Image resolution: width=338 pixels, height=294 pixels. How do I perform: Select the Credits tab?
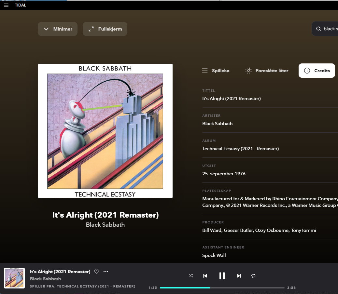click(317, 71)
